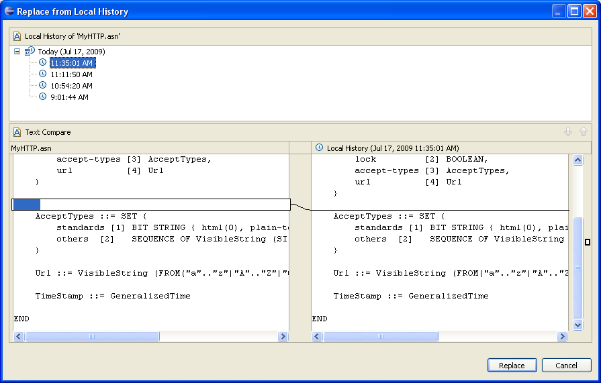Click the highlighted difference block in left pane
Viewport: 601px width, 383px height.
coord(27,205)
